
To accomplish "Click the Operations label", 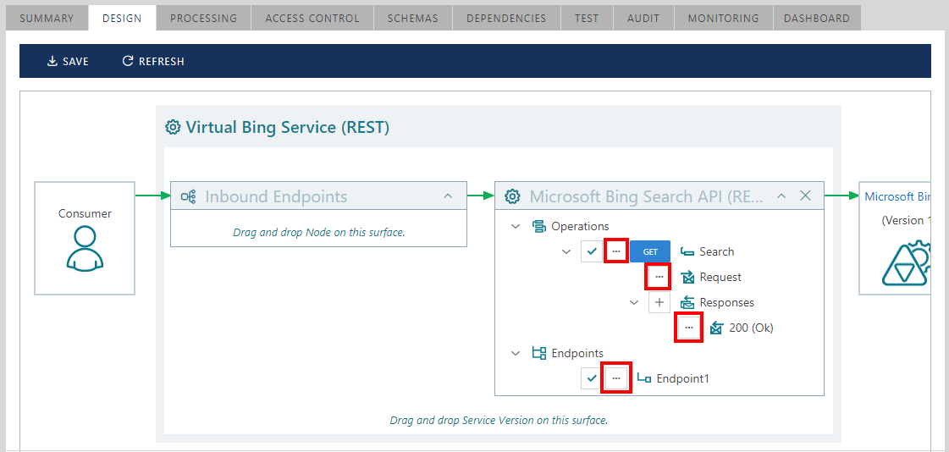I will (580, 226).
